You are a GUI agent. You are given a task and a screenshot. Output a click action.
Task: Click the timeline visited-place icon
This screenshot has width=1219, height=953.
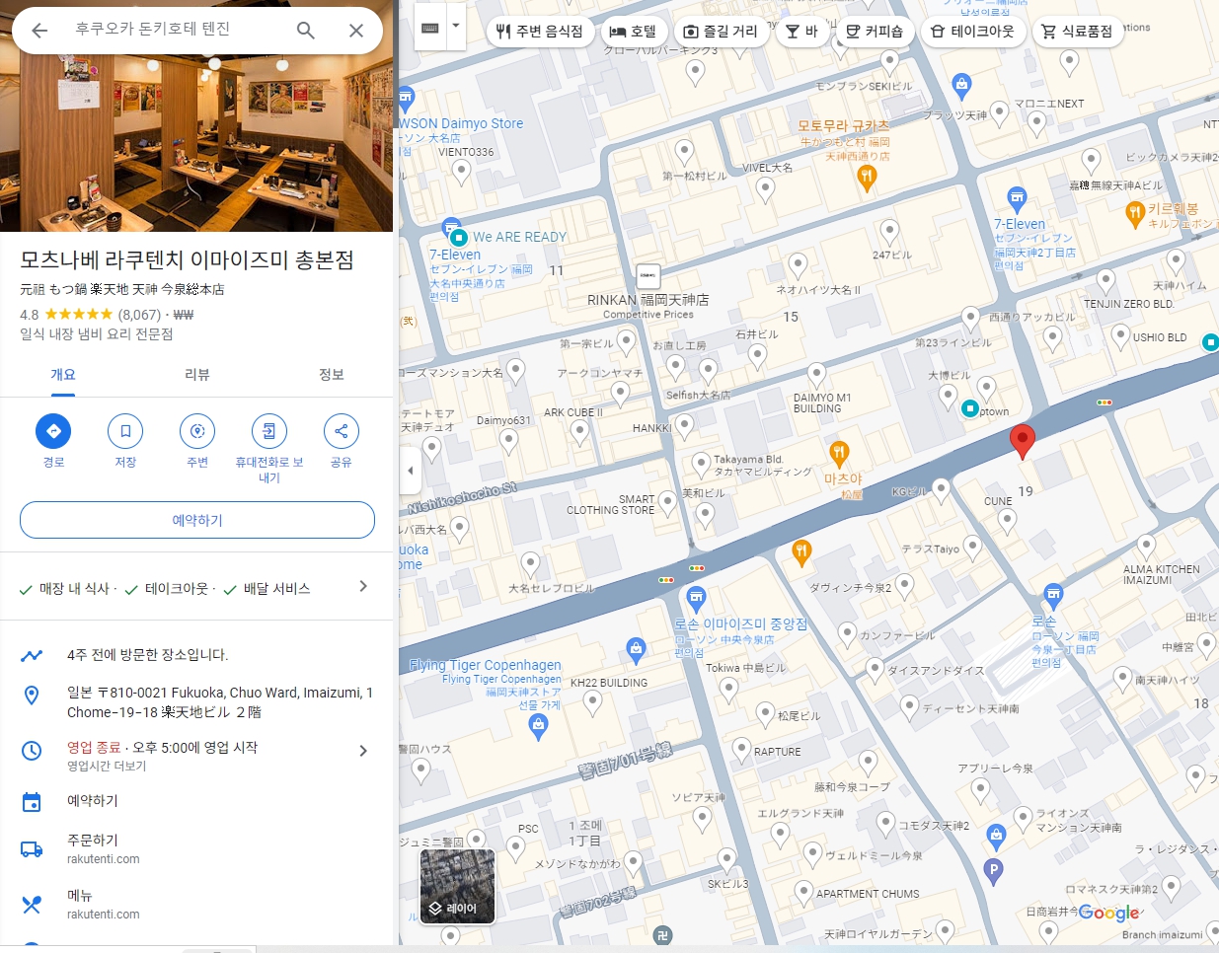32,655
